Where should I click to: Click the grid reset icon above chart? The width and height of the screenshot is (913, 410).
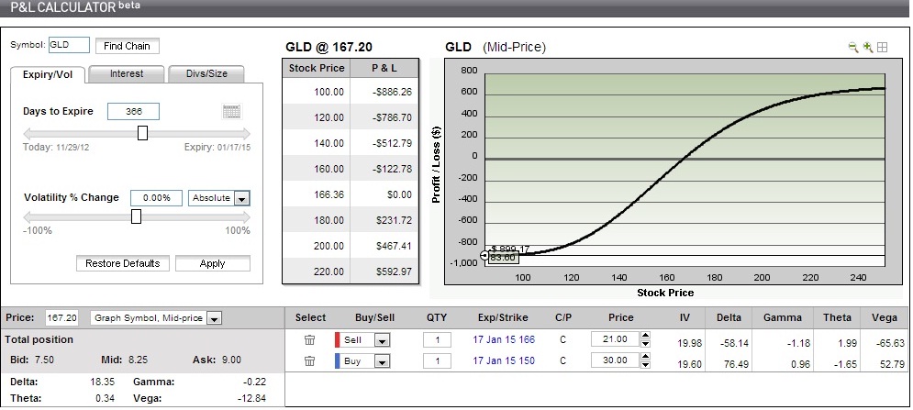tap(883, 48)
